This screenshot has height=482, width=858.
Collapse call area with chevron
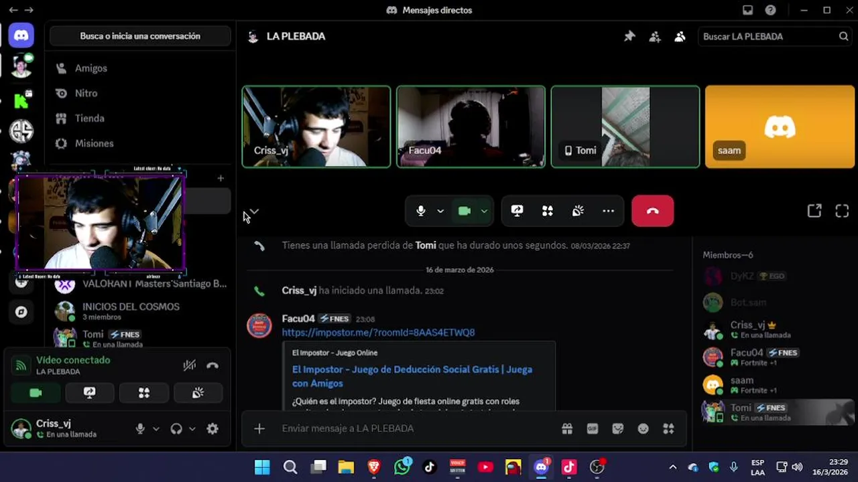[254, 211]
